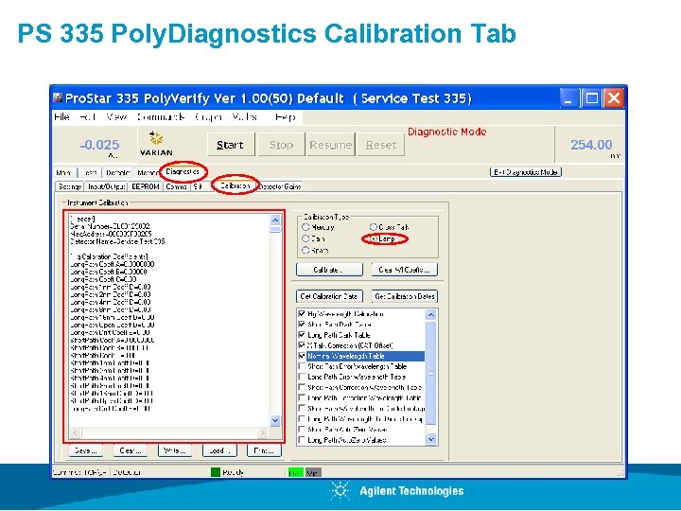Viewport: 681px width, 511px height.
Task: Open the Settings sub-tab
Action: click(x=69, y=186)
